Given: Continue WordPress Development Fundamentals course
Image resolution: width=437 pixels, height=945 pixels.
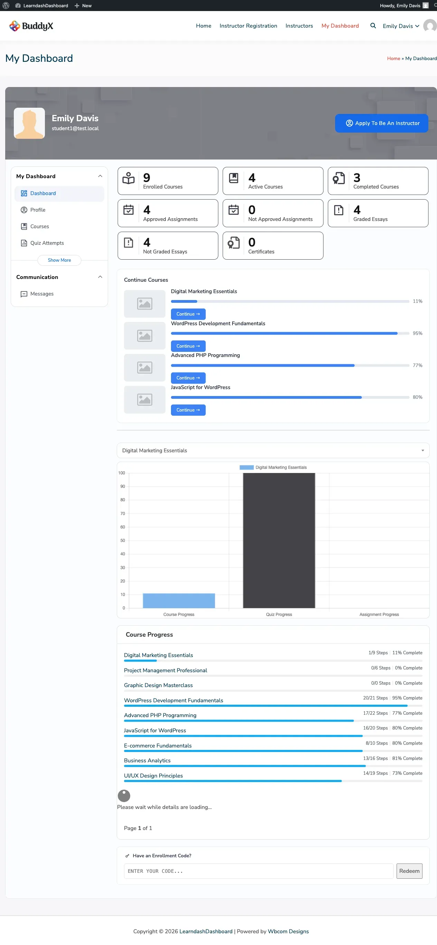Looking at the screenshot, I should [x=188, y=346].
